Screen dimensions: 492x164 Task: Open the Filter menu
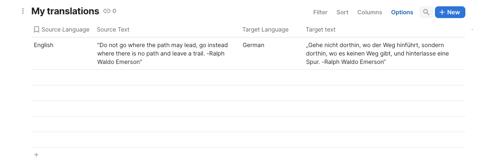pos(320,12)
